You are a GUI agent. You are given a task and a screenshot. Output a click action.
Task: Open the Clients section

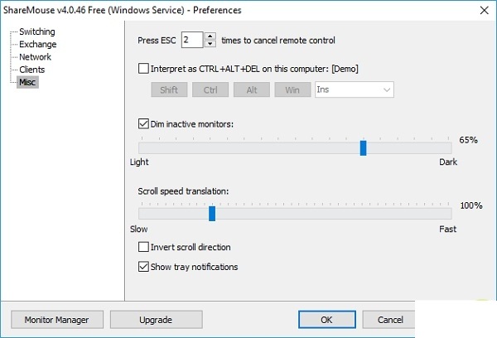point(32,70)
